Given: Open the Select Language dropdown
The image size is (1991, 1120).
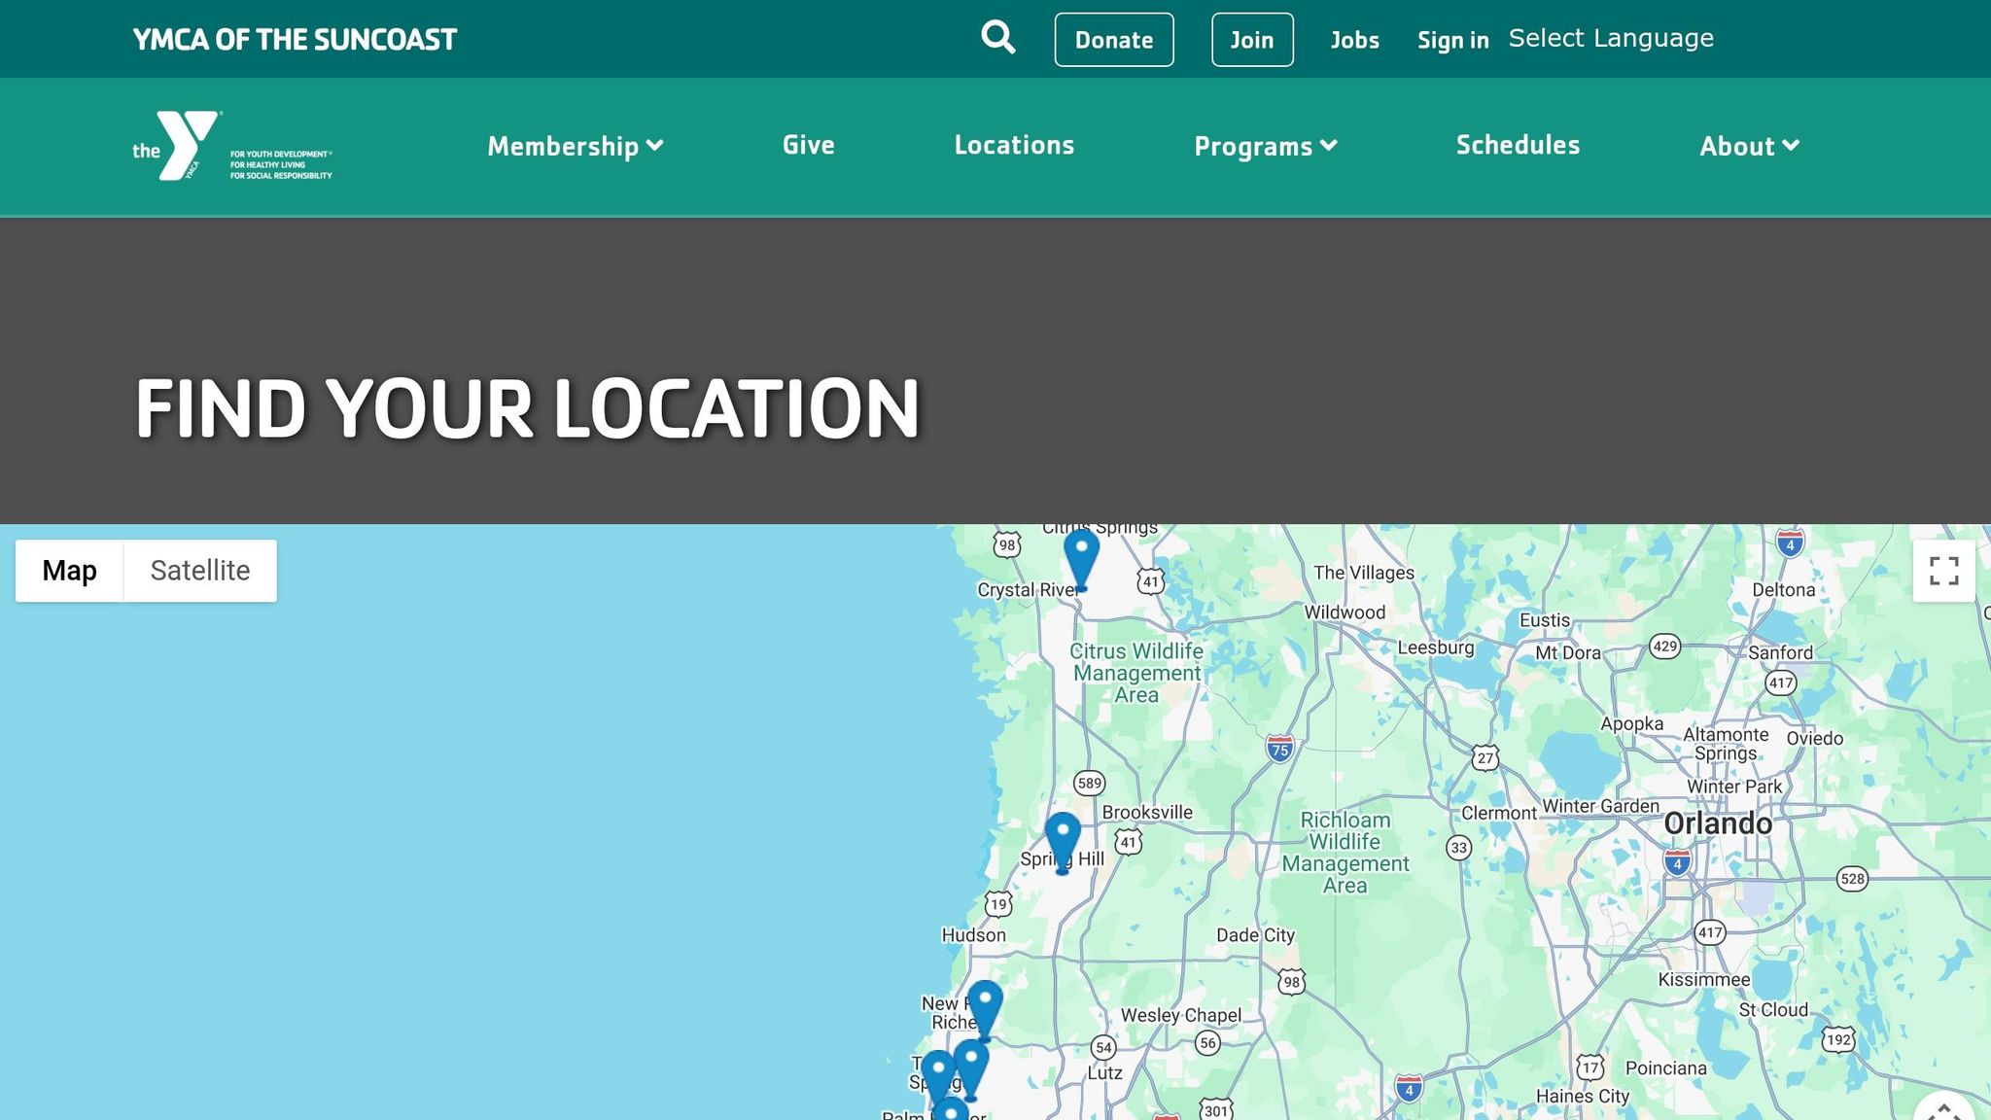Looking at the screenshot, I should pos(1610,38).
